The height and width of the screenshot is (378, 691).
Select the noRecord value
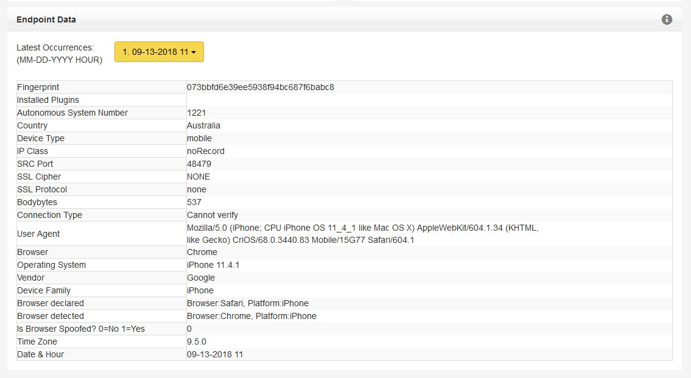coord(206,151)
